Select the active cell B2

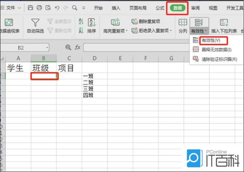point(44,76)
